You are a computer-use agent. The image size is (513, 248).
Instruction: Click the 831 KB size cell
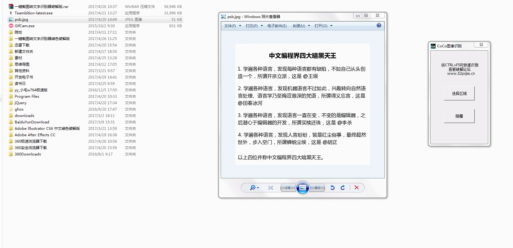175,26
